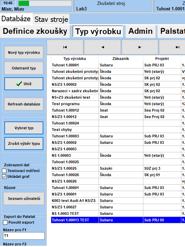Open Typ výrobku tab
185x247 pixels.
(x=98, y=31)
